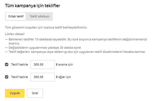This screenshot has height=101, width=154.
Task: Click the note about 10 dakikada kaydedilir
Action: pyautogui.click(x=76, y=41)
